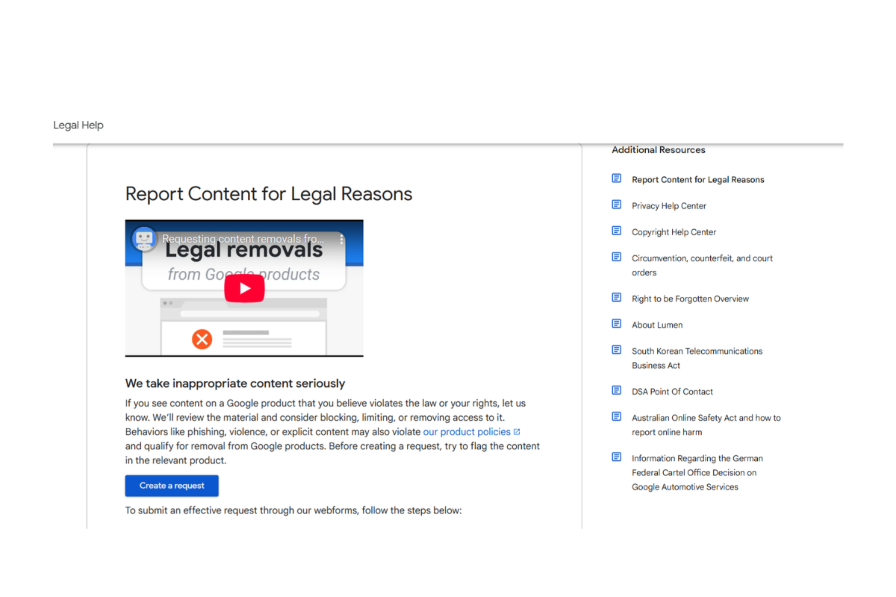Click the Legal Help header title

point(78,125)
